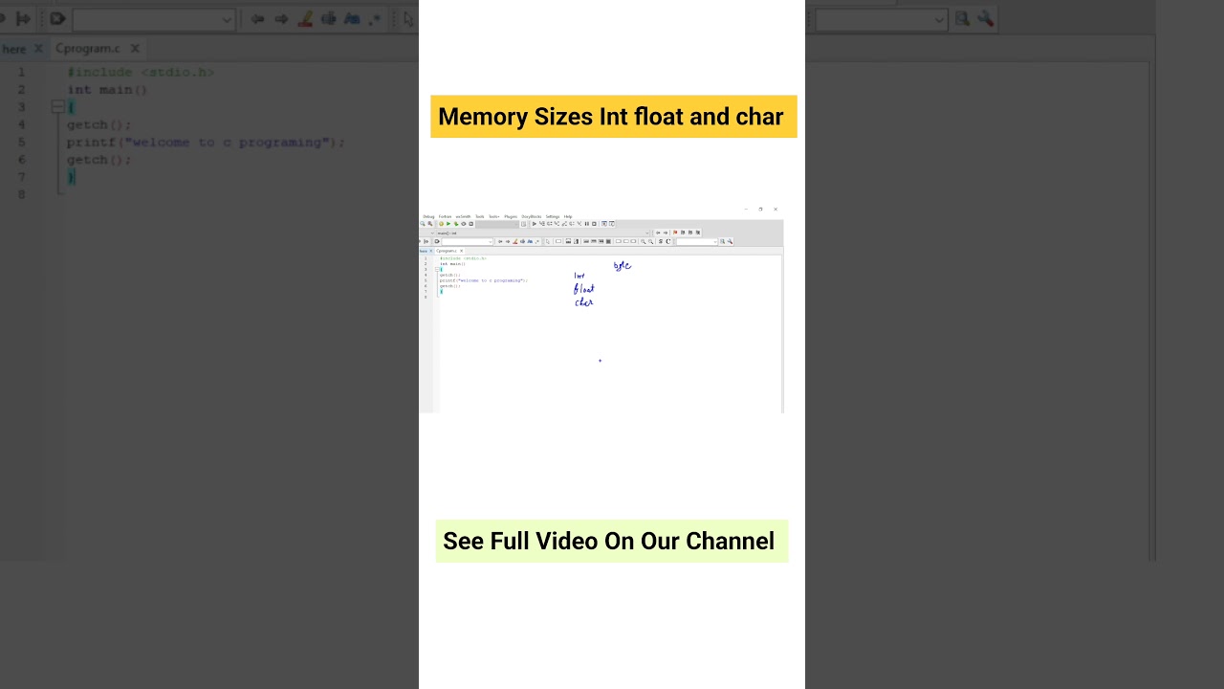Click the 'int main()' line in background editor
1224x689 pixels.
tap(107, 89)
